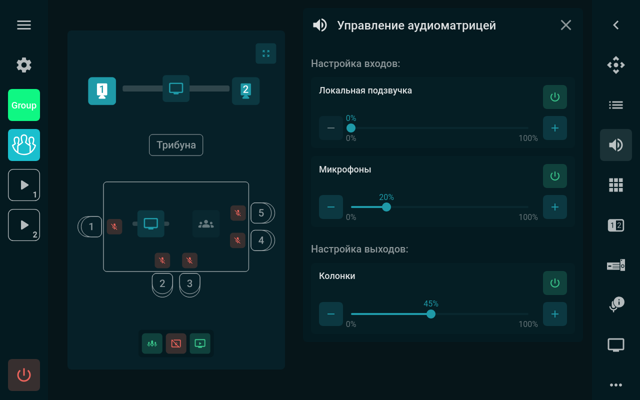Toggle power for Колонки
Viewport: 640px width, 400px height.
[555, 283]
